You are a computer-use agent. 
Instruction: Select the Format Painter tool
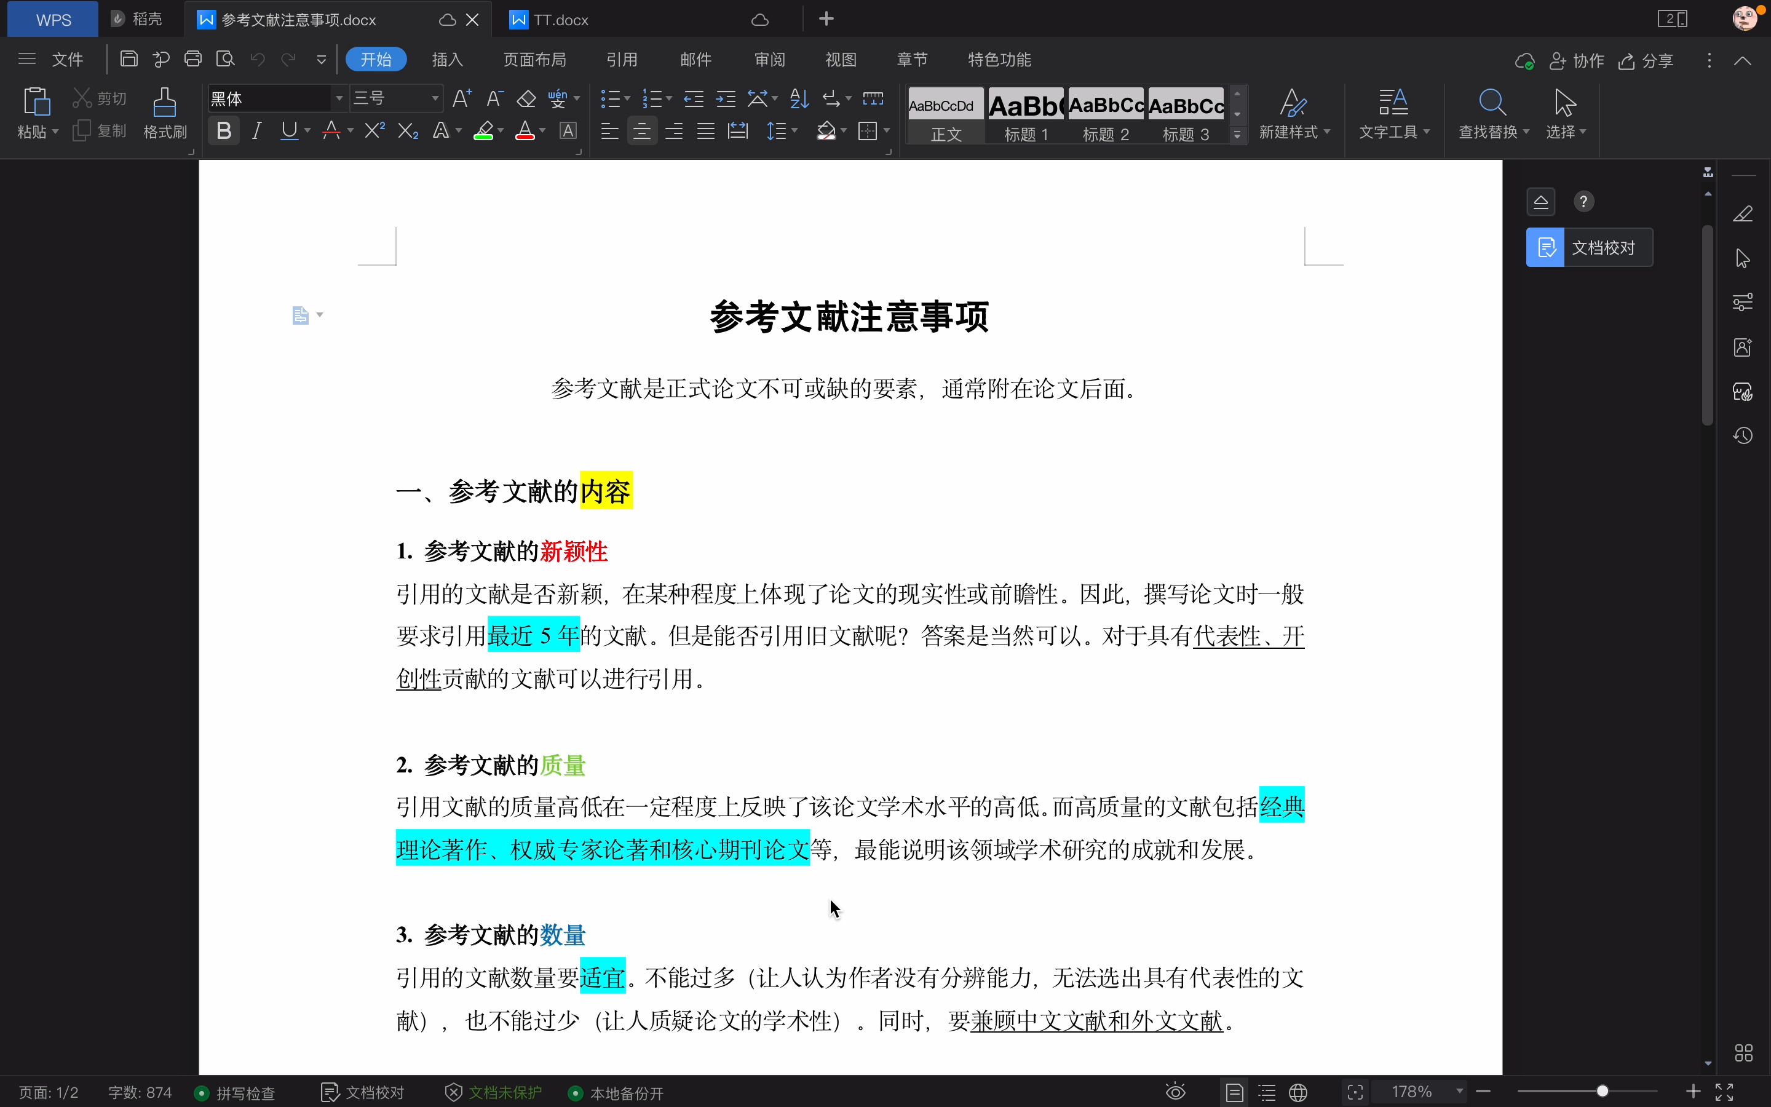pyautogui.click(x=164, y=111)
